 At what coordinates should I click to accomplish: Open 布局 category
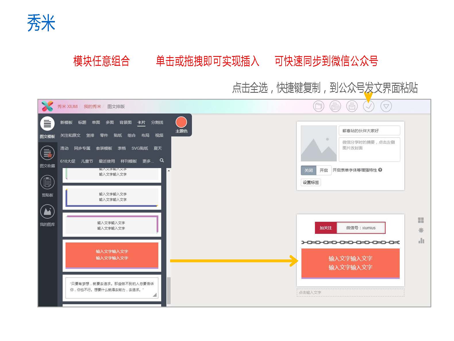pos(145,135)
